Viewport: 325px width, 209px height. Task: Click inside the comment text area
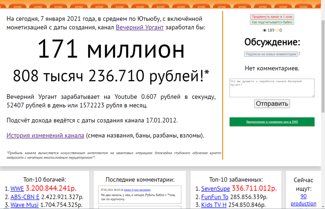[272, 88]
